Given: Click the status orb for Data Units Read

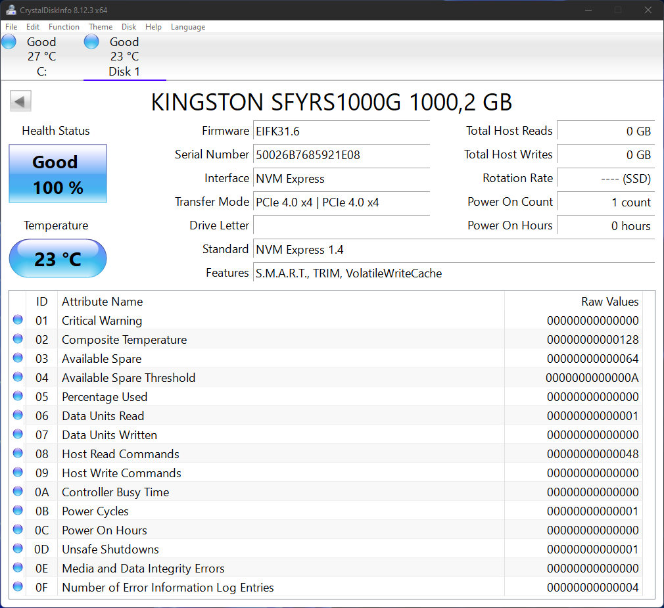Looking at the screenshot, I should tap(18, 415).
